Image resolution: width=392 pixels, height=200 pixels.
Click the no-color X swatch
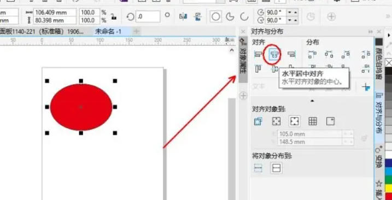(x=389, y=63)
